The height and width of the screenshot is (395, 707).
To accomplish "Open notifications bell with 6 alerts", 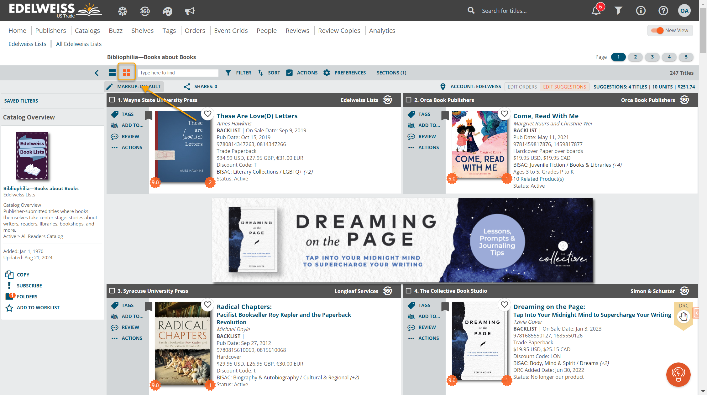I will [596, 11].
